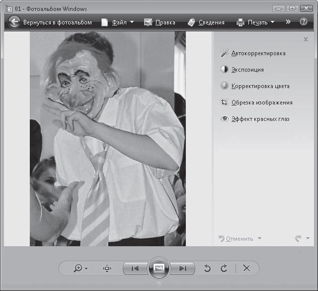This screenshot has width=318, height=291.
Task: Close the edit panel with X
Action: point(306,39)
